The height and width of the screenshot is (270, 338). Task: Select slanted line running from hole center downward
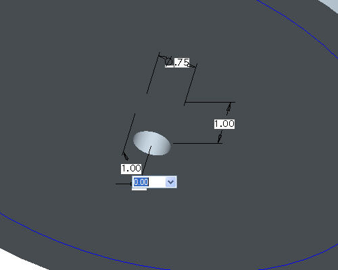147,160
